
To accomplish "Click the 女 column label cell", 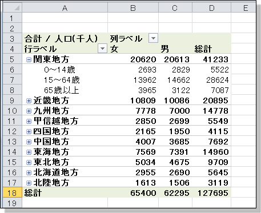I will [x=133, y=49].
